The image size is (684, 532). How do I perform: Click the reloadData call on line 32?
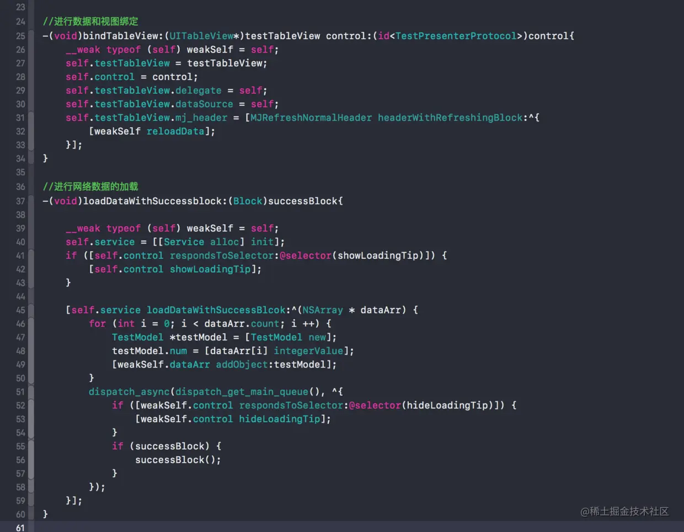175,131
